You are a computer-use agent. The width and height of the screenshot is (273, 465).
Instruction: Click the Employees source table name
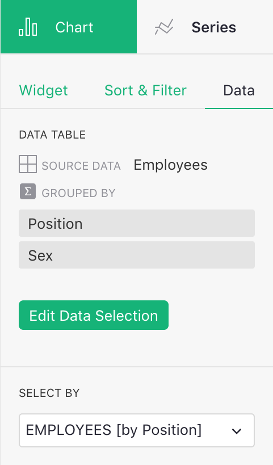point(170,165)
